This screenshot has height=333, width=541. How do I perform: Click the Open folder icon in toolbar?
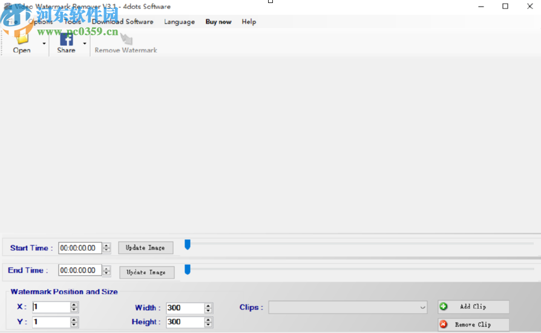coord(22,39)
